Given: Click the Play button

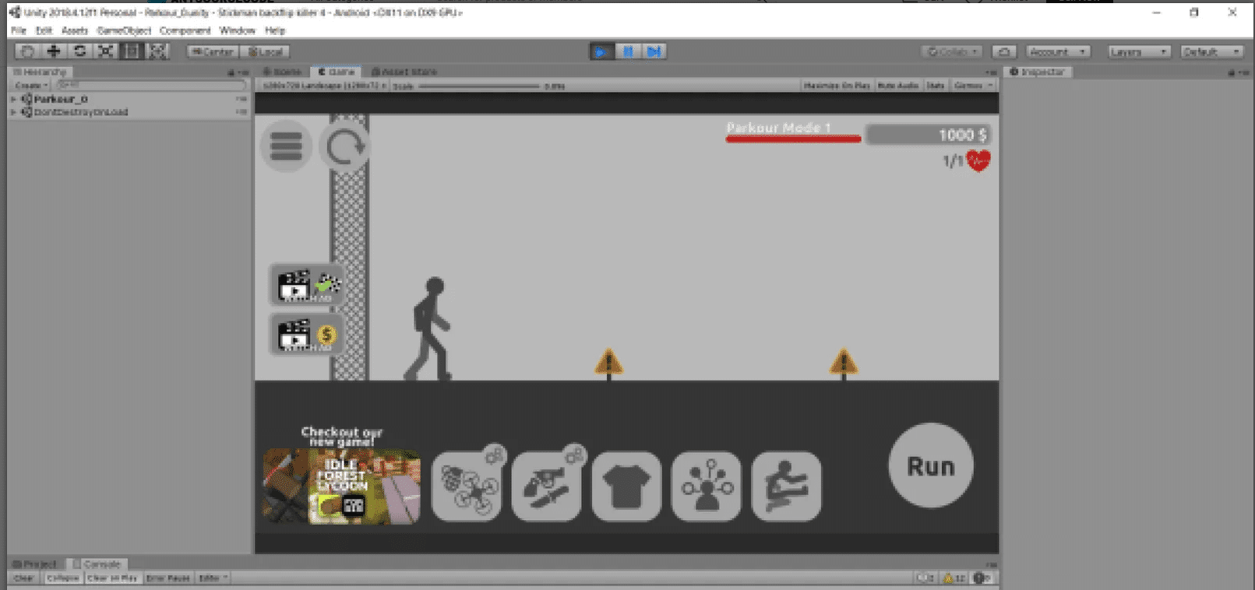Looking at the screenshot, I should [x=601, y=51].
